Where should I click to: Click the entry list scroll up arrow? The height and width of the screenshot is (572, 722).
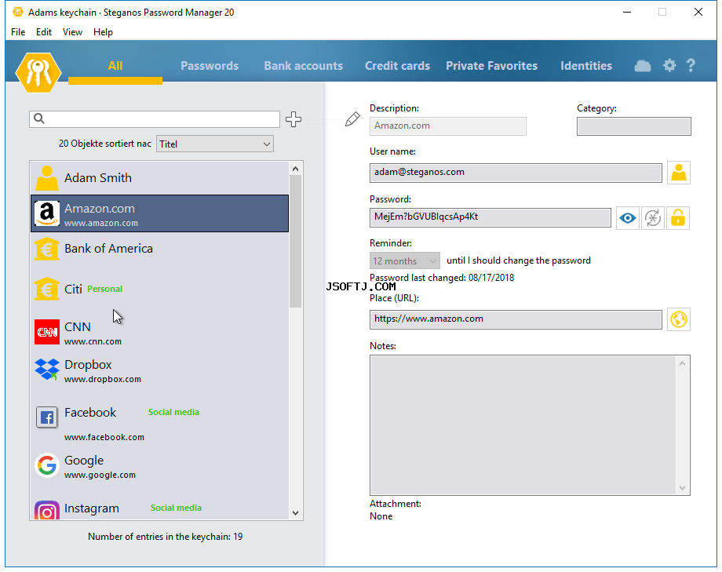296,169
